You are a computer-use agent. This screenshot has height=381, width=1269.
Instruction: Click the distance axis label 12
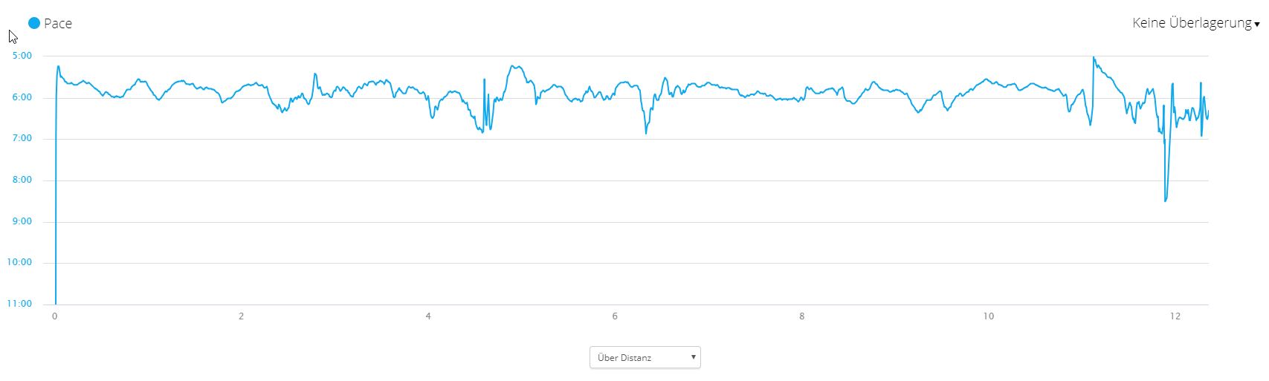click(1175, 316)
